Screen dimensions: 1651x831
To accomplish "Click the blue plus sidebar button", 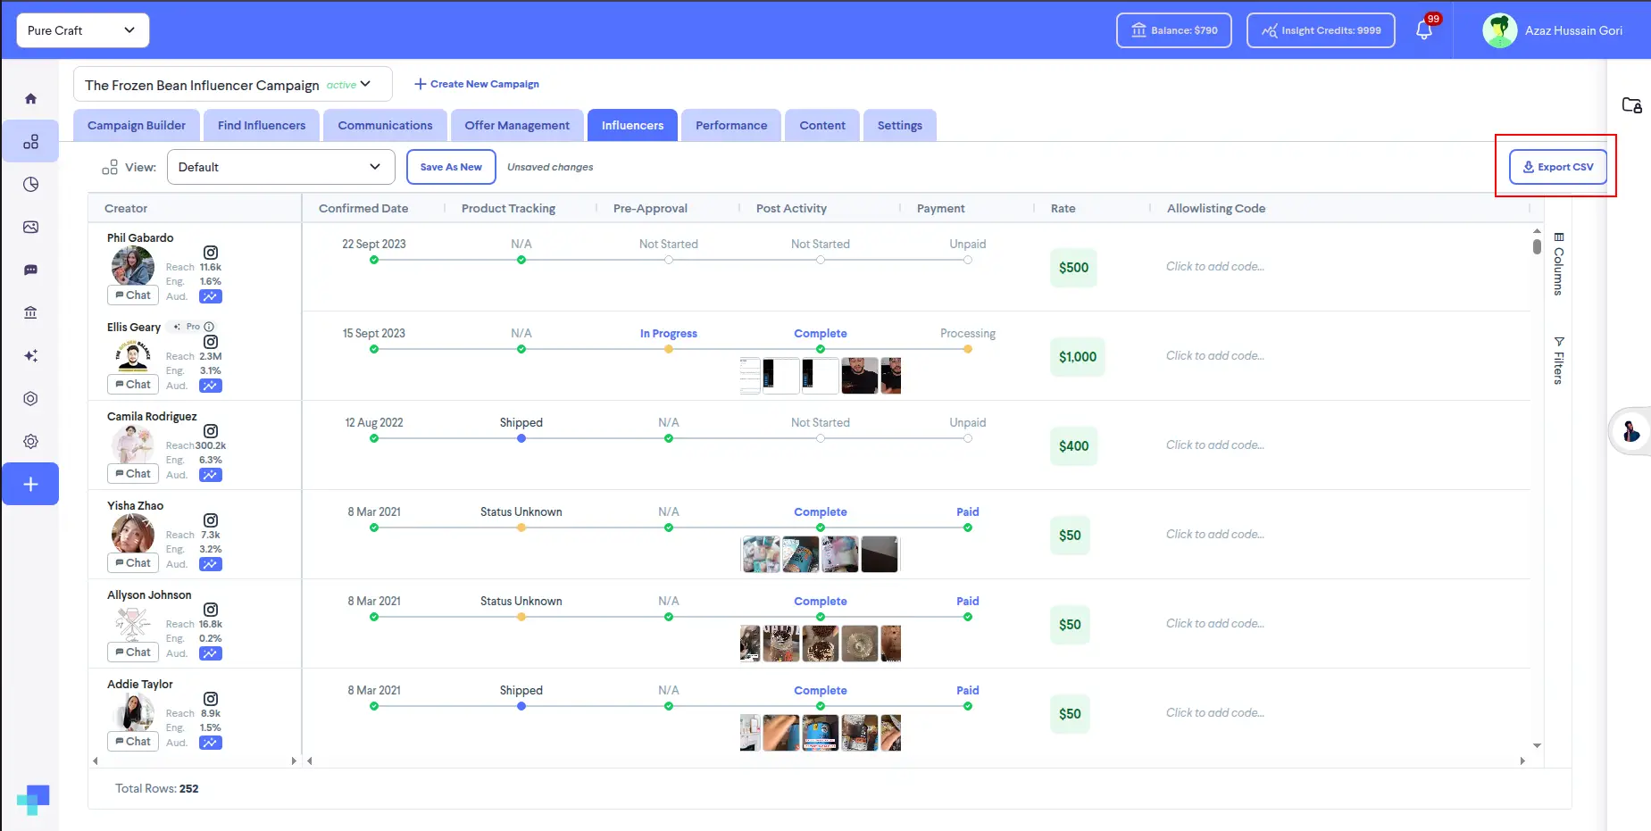I will [x=30, y=484].
